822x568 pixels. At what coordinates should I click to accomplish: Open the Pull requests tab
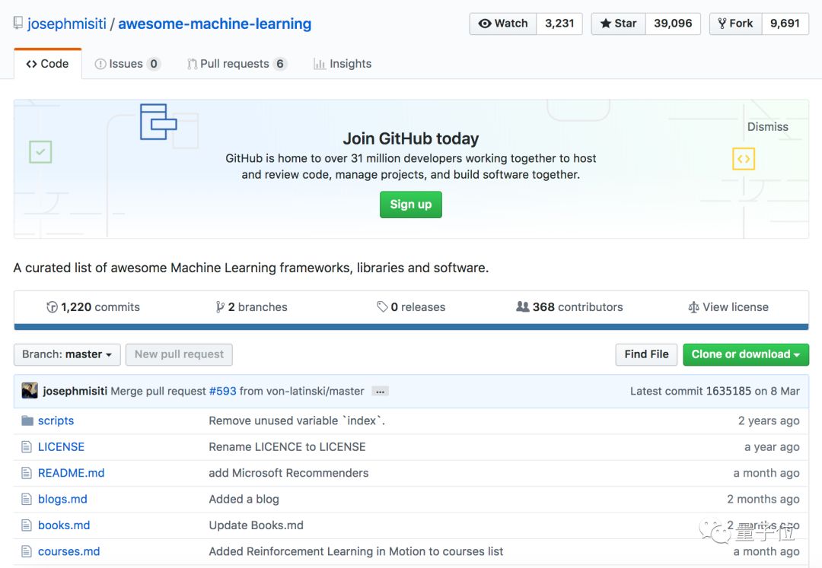236,64
